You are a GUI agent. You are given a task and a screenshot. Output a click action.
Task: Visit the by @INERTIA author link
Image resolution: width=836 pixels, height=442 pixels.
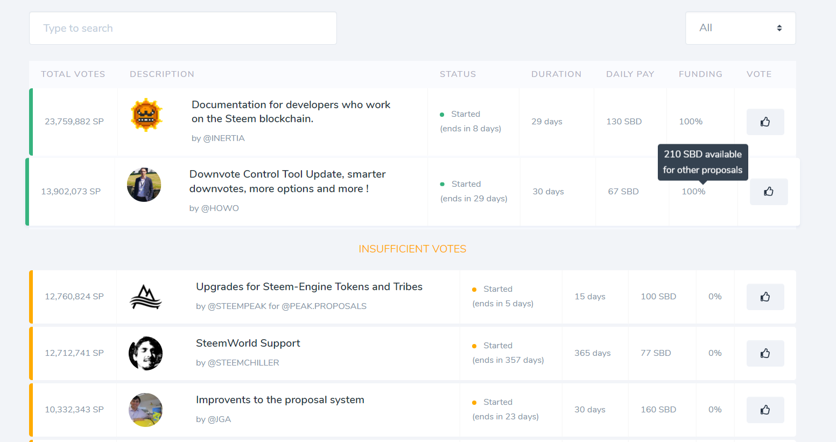click(x=218, y=138)
